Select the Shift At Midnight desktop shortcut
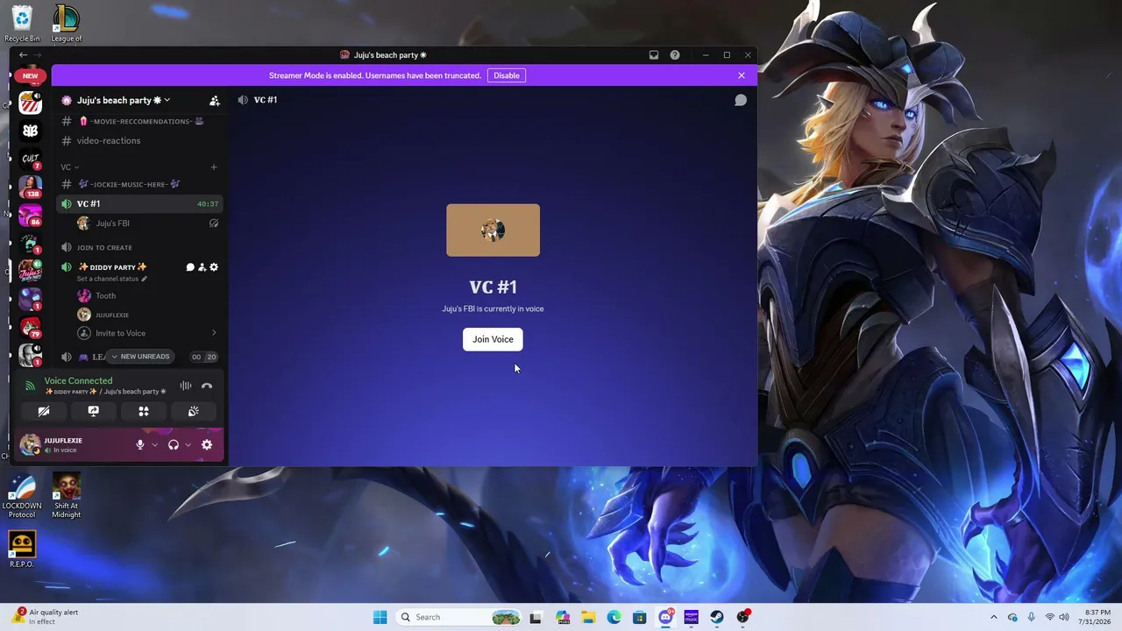Viewport: 1122px width, 631px height. click(x=67, y=496)
